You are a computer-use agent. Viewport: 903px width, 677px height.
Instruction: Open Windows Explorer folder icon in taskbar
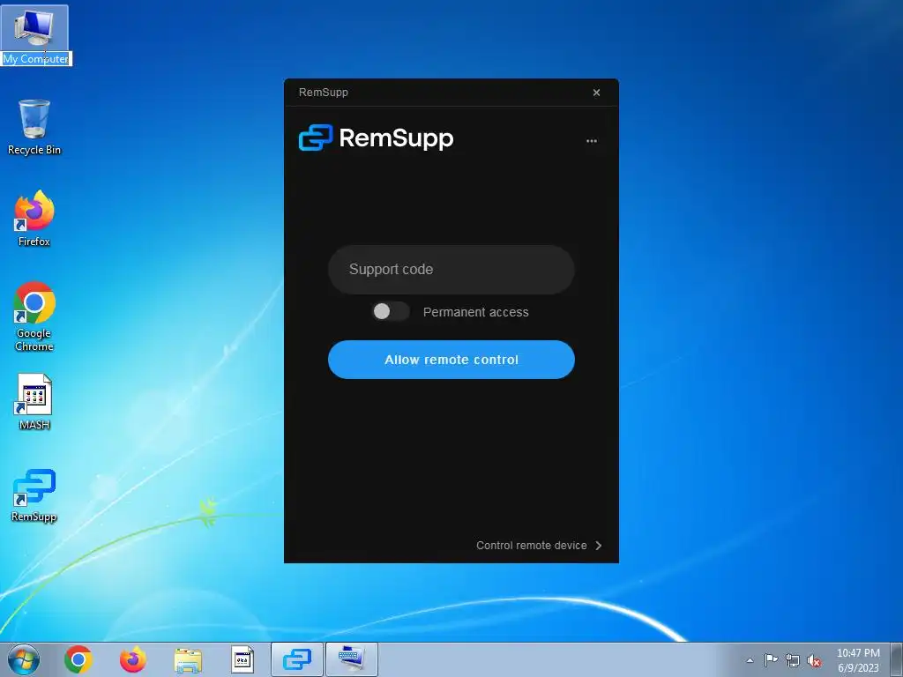[188, 660]
